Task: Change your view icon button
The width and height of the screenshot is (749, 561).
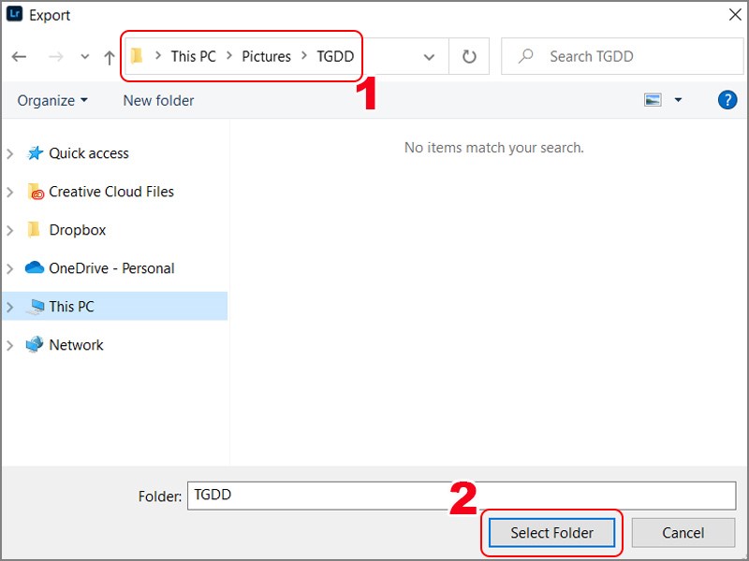Action: (x=653, y=100)
